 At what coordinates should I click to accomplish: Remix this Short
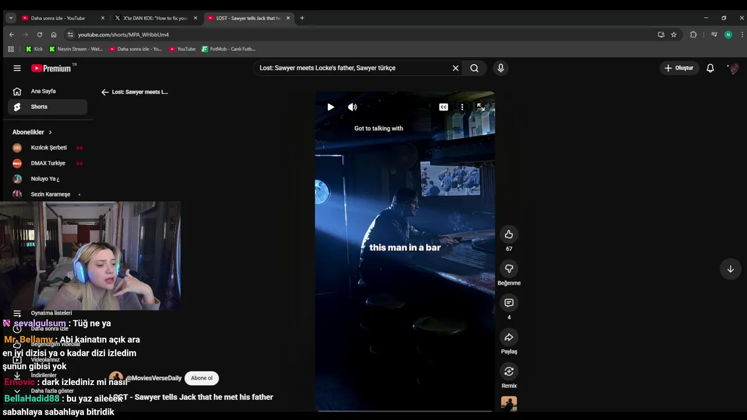pos(509,372)
